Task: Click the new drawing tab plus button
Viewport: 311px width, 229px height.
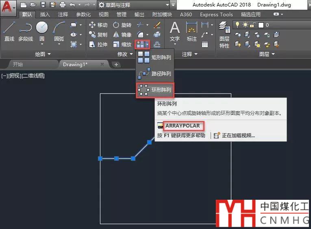Action: pyautogui.click(x=116, y=65)
